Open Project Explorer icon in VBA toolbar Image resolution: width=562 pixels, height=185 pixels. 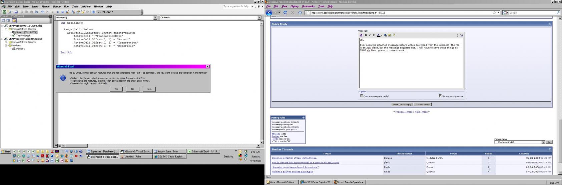pos(73,12)
